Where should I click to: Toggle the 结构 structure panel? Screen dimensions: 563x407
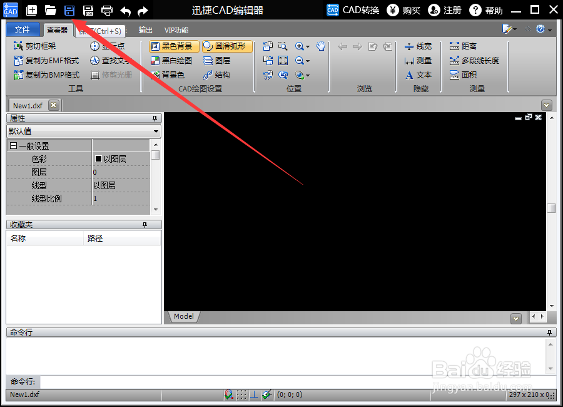(216, 75)
